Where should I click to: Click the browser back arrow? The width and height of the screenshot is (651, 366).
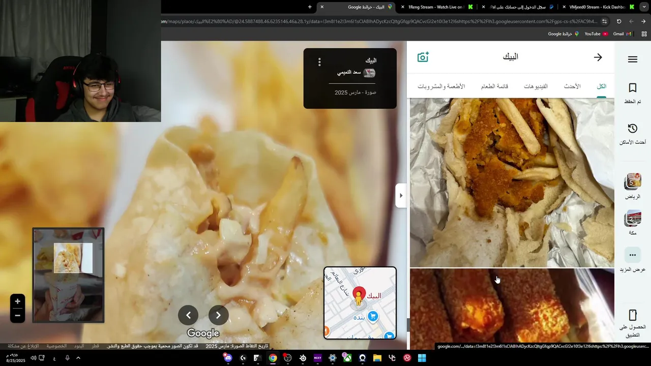pyautogui.click(x=643, y=21)
